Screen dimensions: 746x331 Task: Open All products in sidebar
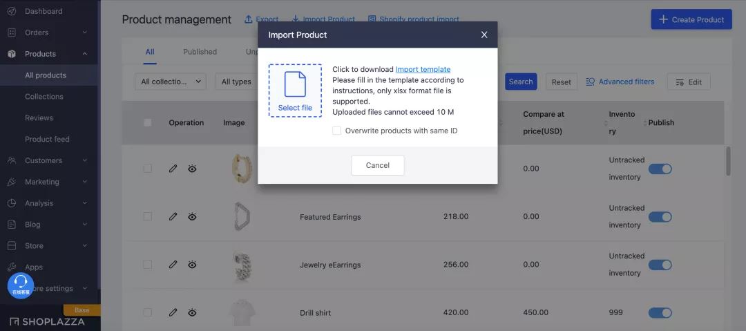pyautogui.click(x=48, y=75)
